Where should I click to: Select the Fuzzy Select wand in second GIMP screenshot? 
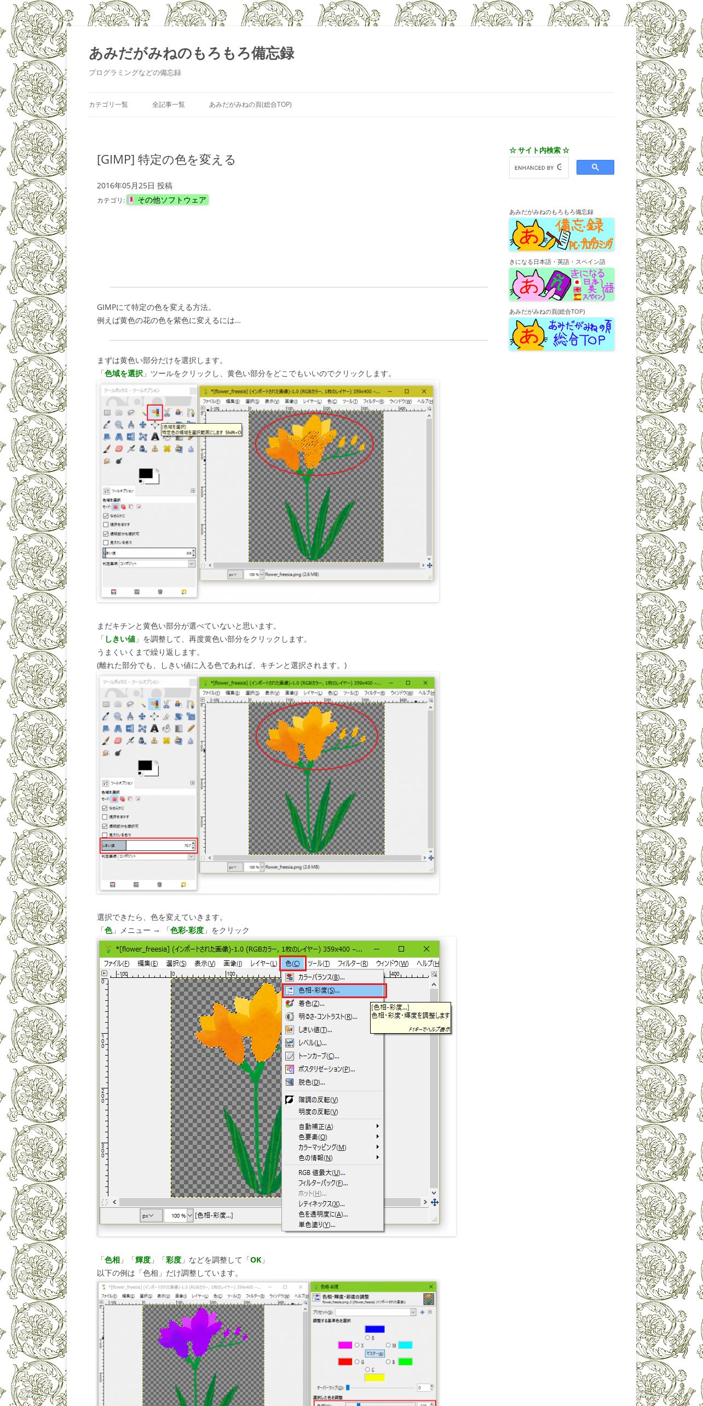point(143,704)
